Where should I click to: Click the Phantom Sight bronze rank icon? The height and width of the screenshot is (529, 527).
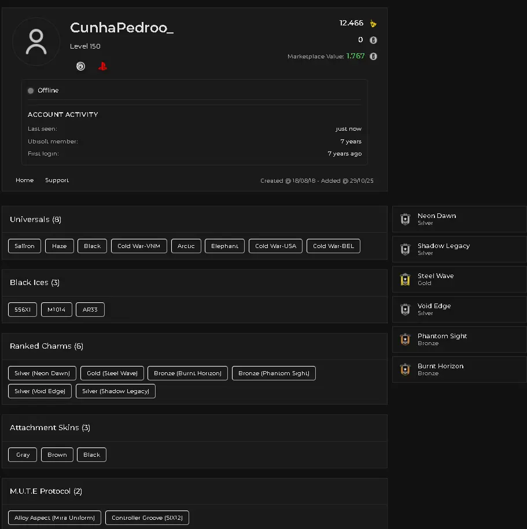[405, 340]
